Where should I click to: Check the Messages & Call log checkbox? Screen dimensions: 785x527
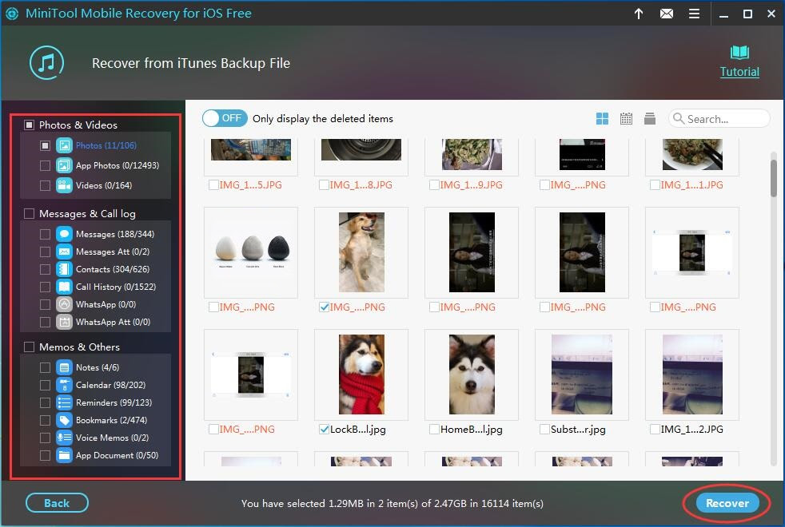pyautogui.click(x=29, y=213)
